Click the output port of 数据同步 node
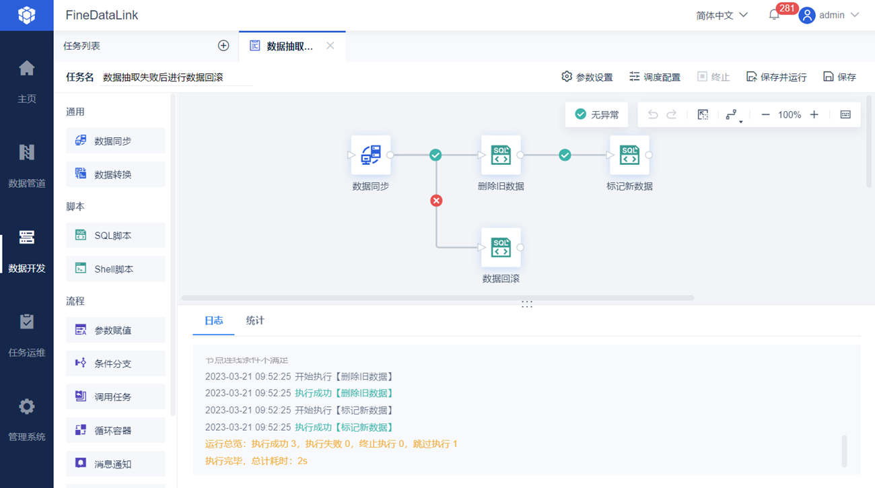 coord(390,155)
